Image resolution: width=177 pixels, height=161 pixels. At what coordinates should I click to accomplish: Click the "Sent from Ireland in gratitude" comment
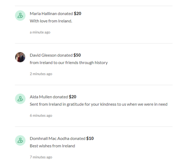point(98,104)
